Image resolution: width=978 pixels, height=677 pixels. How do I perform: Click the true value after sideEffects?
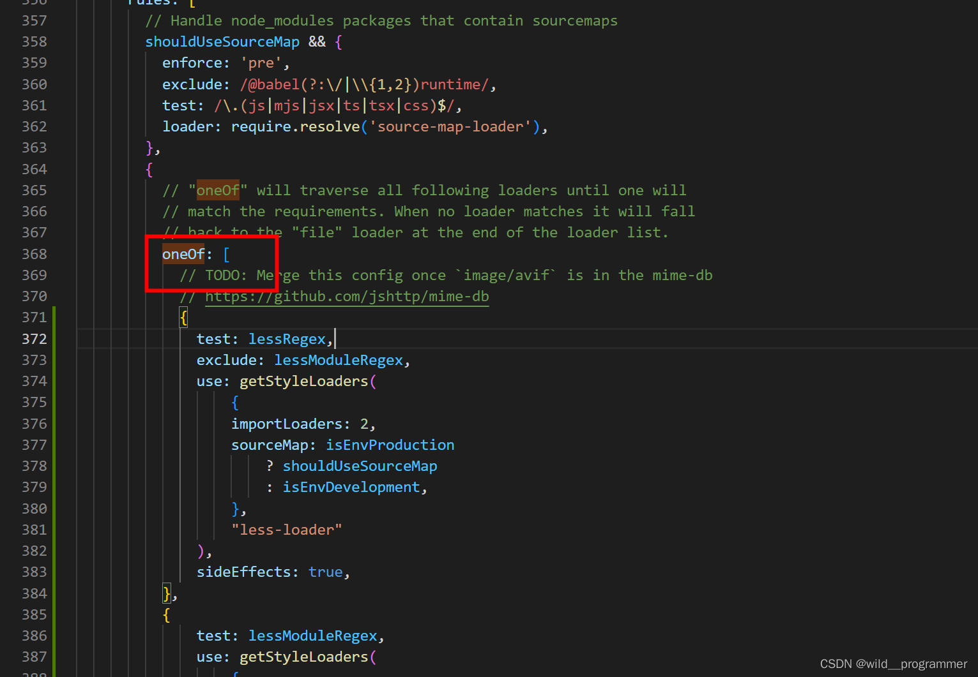point(326,572)
